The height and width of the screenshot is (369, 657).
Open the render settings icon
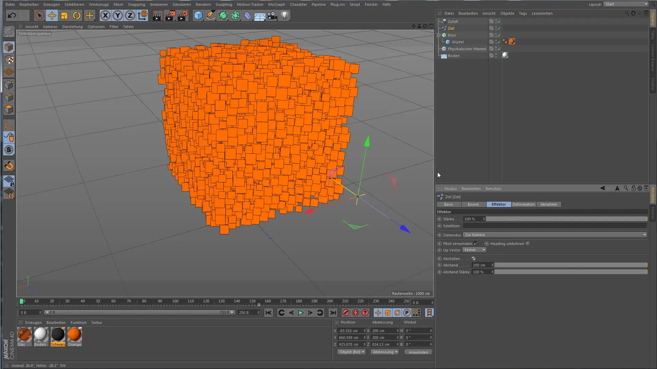pos(183,15)
